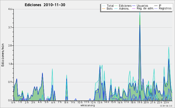Click the magenta Reg. de adm. line swatch

coord(134,8)
